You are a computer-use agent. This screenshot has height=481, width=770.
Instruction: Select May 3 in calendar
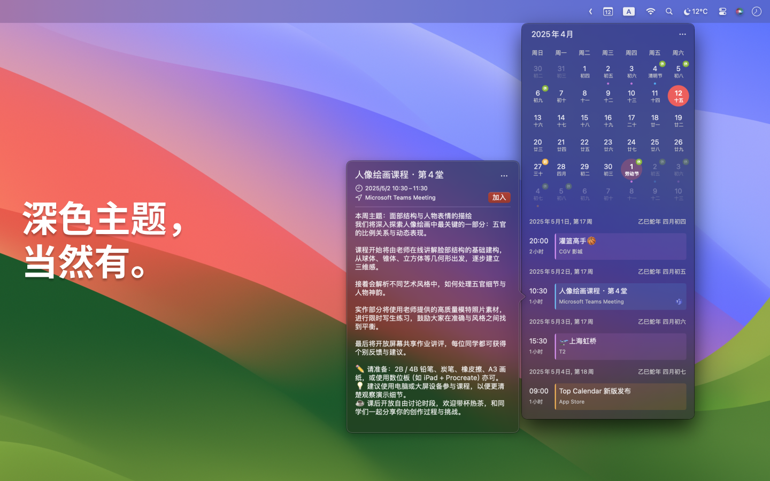[x=678, y=169]
